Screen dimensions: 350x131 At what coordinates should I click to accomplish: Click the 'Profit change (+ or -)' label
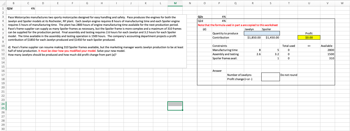pyautogui.click(x=240, y=79)
